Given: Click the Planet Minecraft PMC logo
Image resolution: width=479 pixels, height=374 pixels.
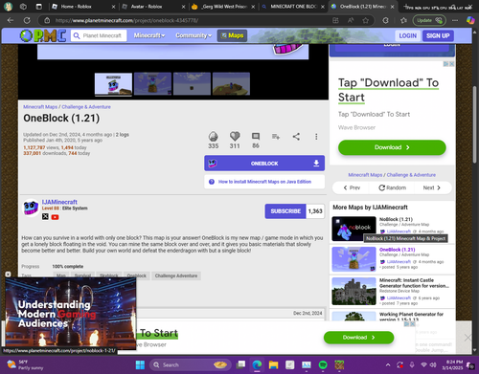Looking at the screenshot, I should [x=43, y=35].
